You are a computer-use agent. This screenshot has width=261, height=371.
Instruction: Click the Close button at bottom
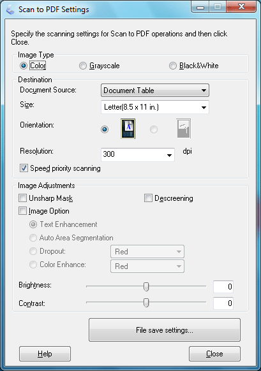tap(214, 354)
